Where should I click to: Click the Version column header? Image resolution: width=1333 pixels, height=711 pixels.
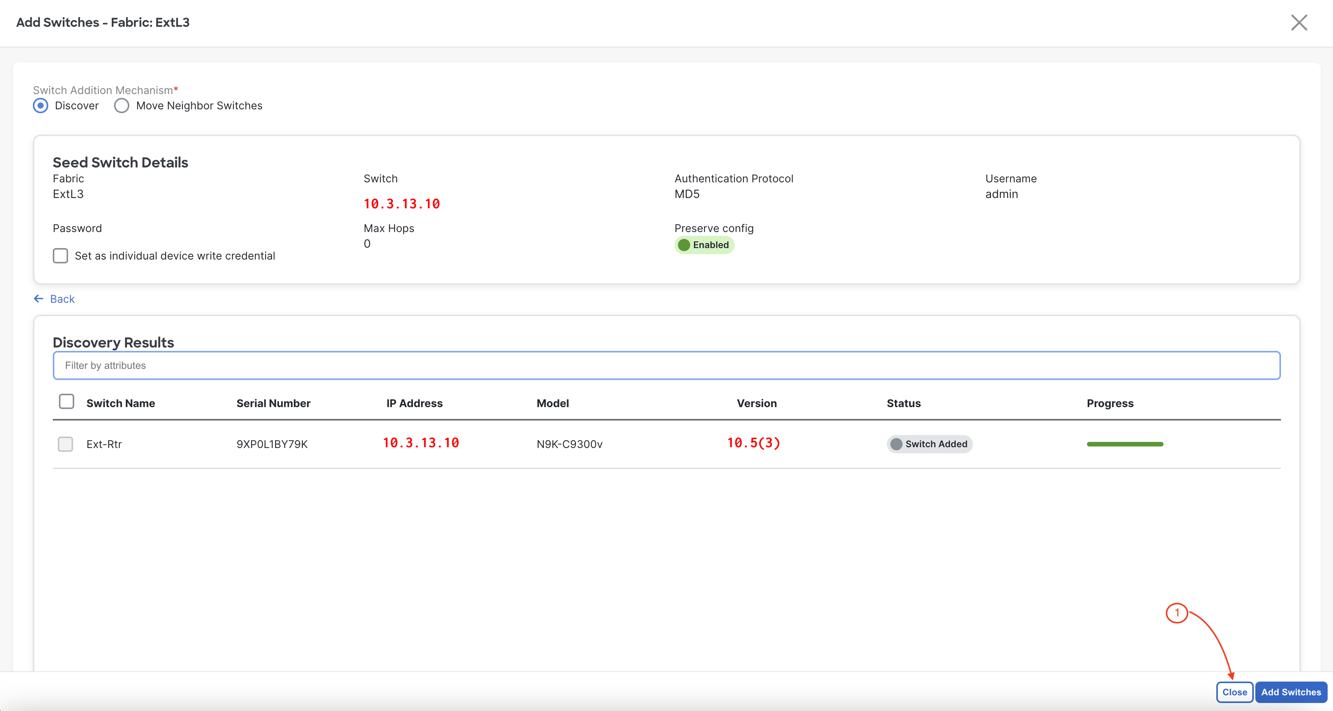756,403
